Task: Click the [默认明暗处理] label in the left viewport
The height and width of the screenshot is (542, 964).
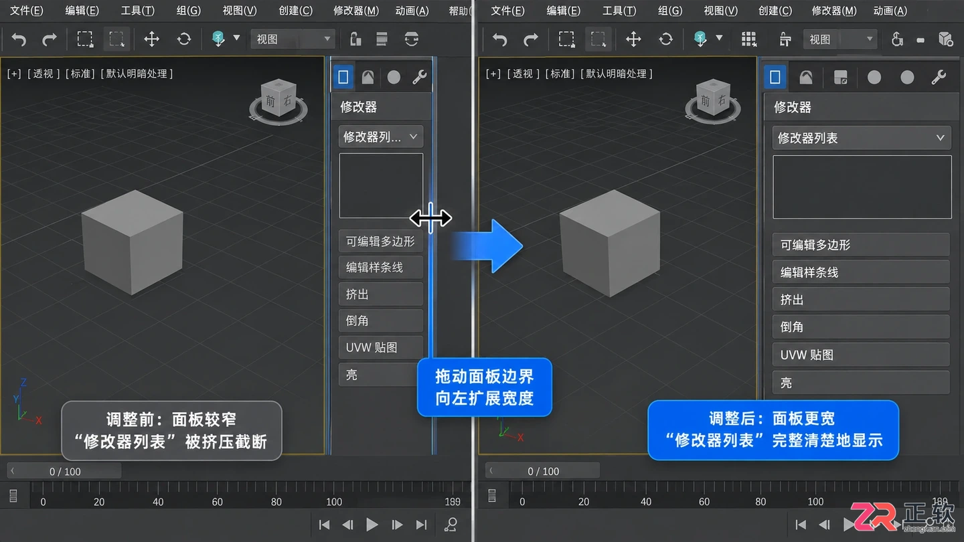Action: (137, 74)
